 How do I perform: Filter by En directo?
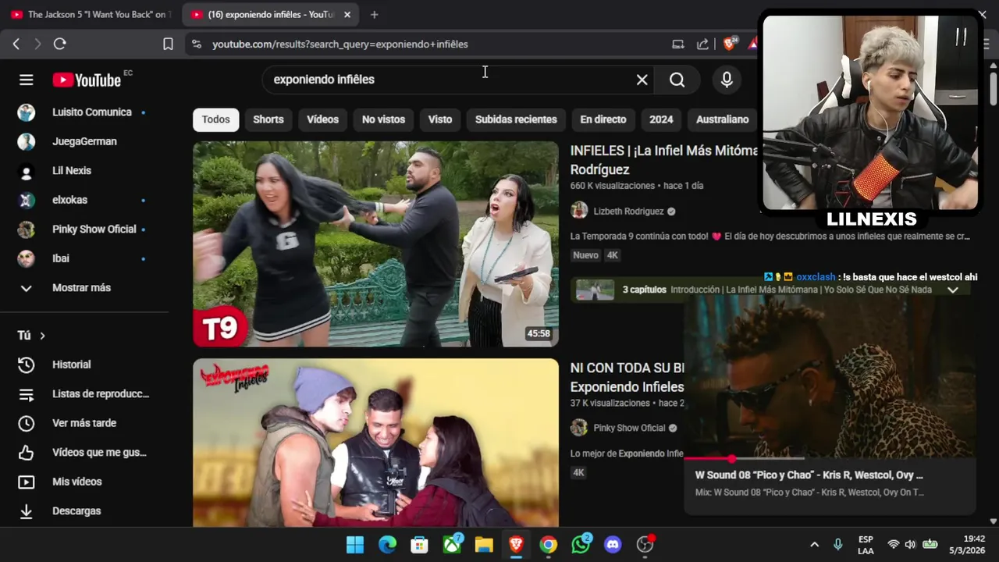tap(603, 119)
